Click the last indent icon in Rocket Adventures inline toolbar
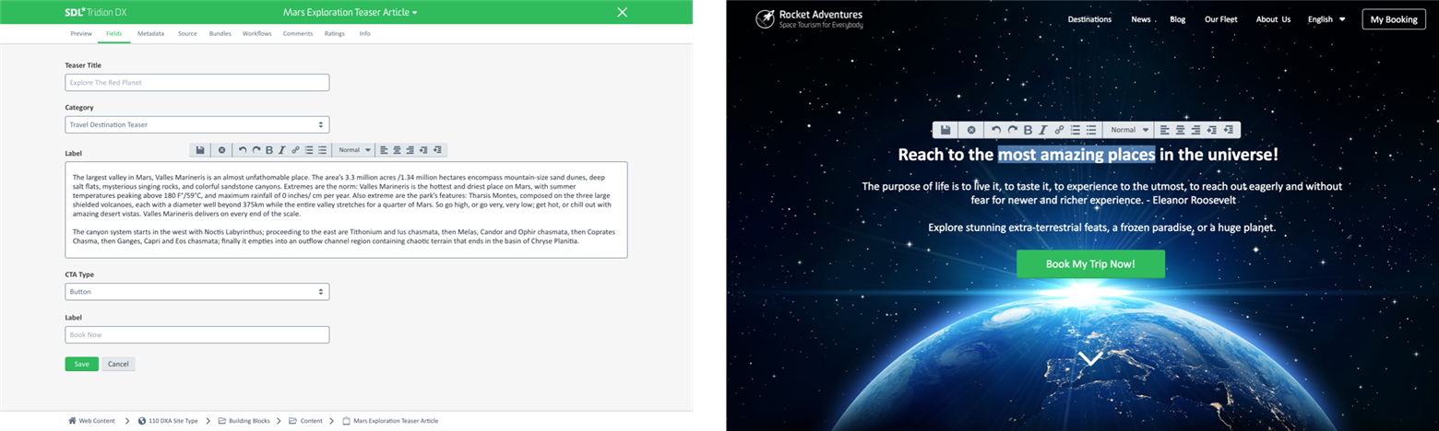This screenshot has height=431, width=1439. pyautogui.click(x=1228, y=130)
